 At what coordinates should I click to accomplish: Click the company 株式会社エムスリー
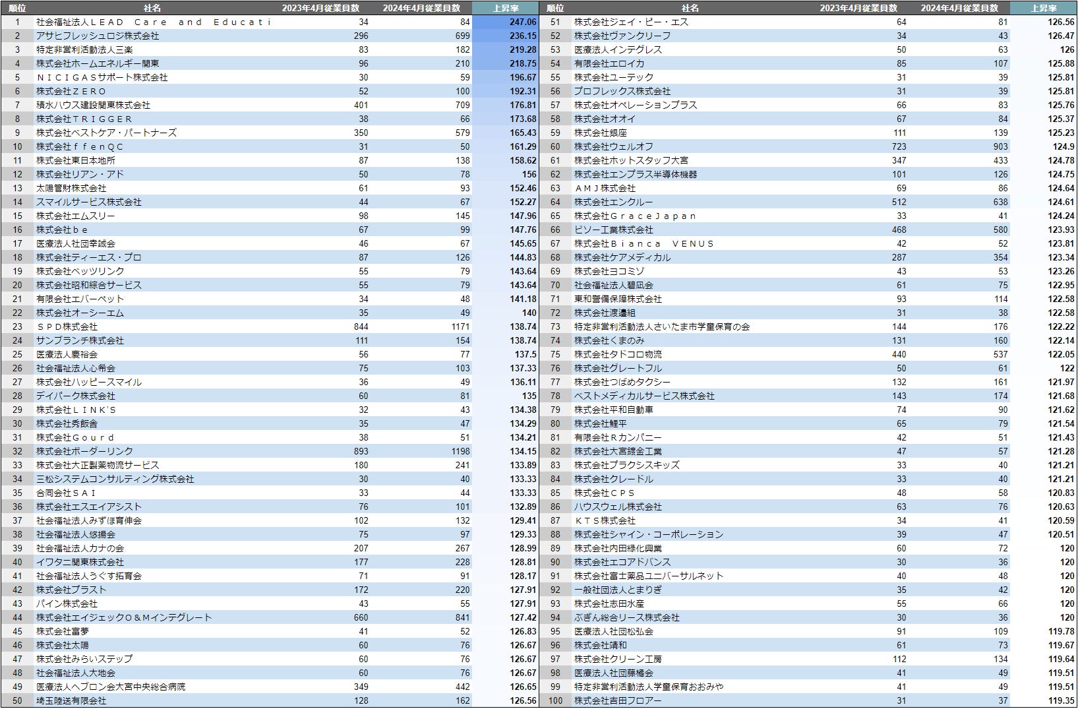point(76,216)
